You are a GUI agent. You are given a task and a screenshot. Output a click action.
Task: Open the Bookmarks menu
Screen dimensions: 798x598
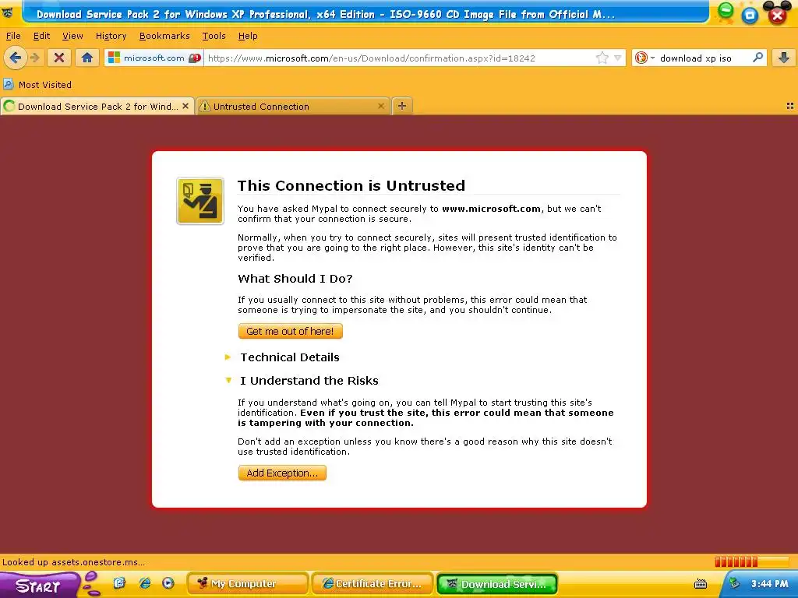pos(164,36)
